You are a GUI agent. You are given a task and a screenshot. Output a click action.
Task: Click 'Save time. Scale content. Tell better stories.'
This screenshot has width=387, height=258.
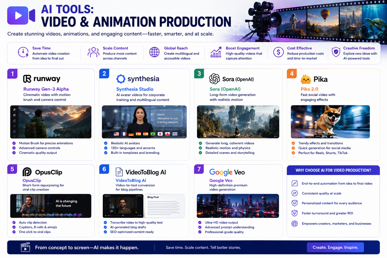203,247
